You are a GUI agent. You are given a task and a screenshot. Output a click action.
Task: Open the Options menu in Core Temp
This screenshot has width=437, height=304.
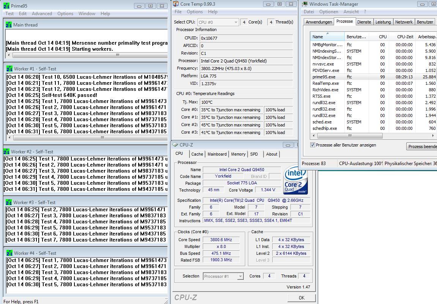coord(195,12)
